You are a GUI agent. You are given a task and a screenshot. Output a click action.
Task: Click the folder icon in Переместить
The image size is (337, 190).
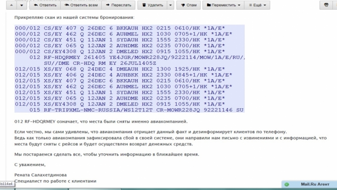point(209,5)
